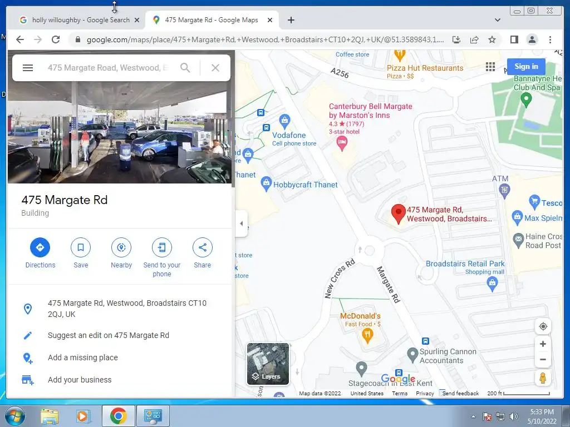Open the media player taskbar icon

click(83, 416)
